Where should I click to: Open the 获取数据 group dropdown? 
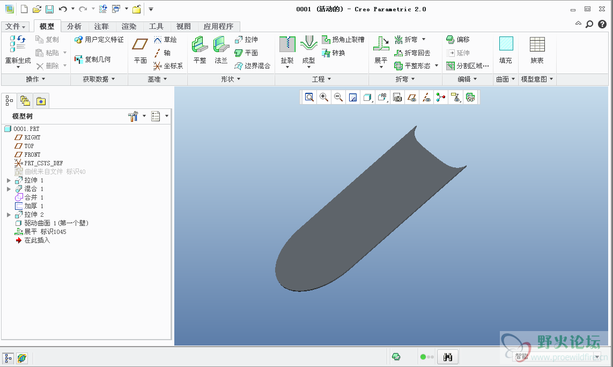(99, 79)
